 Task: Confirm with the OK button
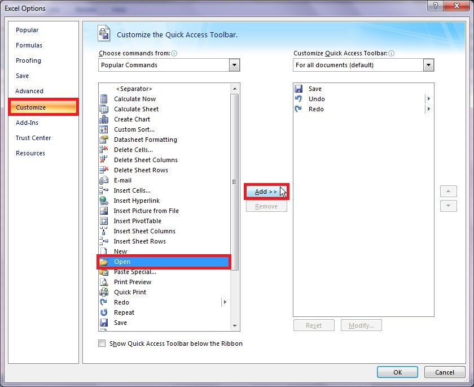coord(397,372)
